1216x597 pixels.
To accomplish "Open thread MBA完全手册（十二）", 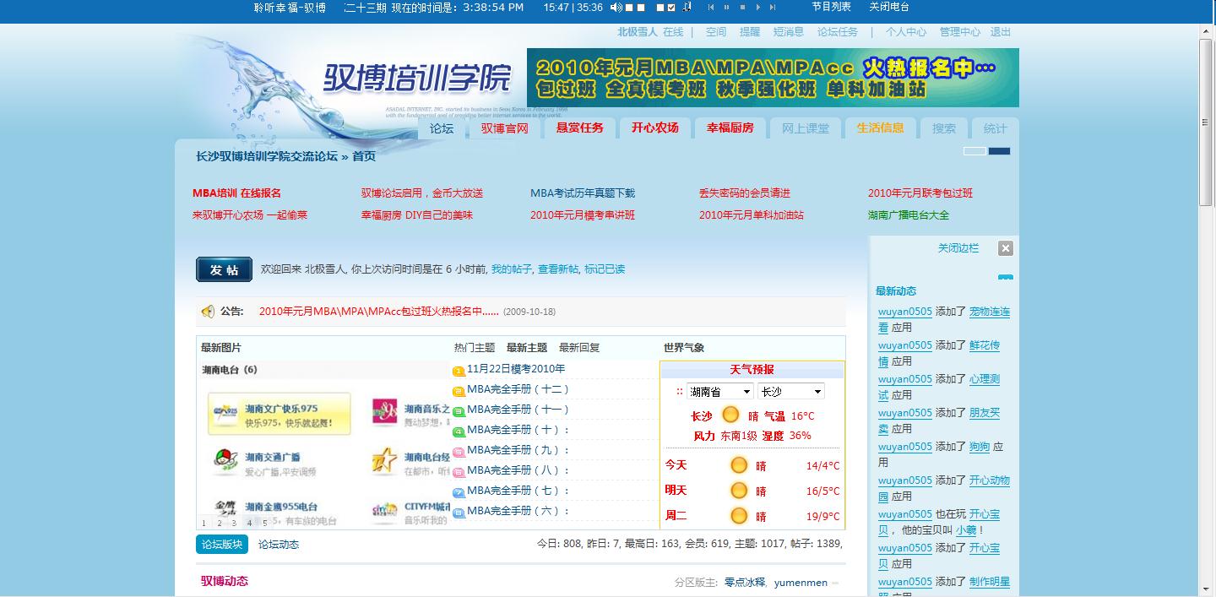I will point(518,389).
